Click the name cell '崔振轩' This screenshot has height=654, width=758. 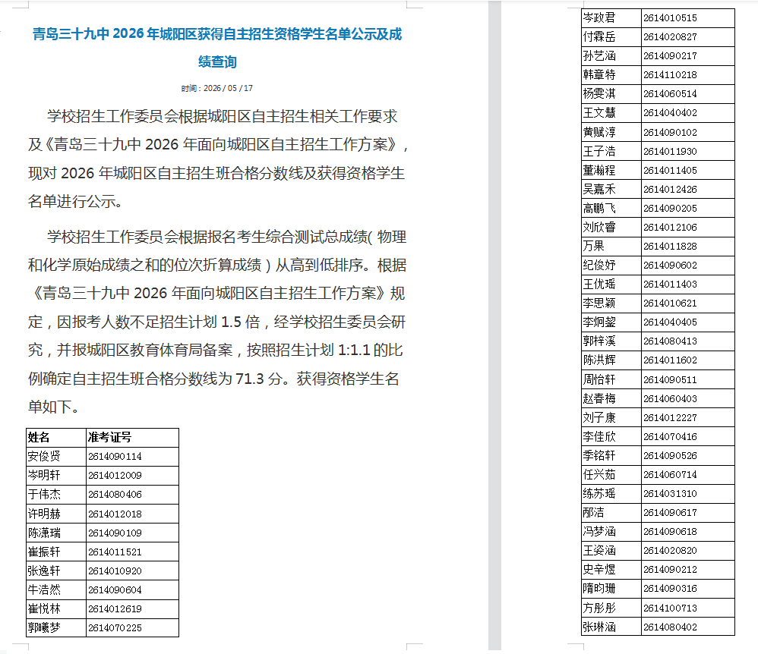coord(56,552)
